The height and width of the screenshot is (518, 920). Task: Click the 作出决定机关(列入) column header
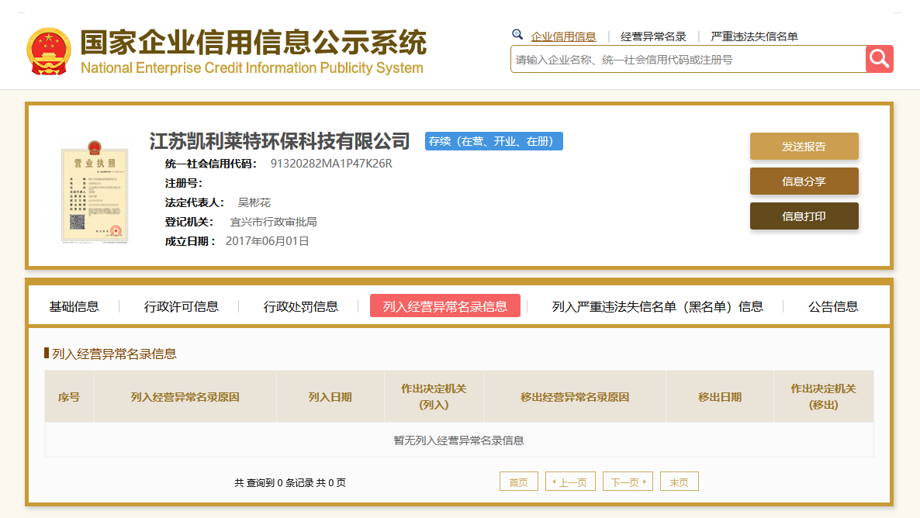[x=434, y=396]
